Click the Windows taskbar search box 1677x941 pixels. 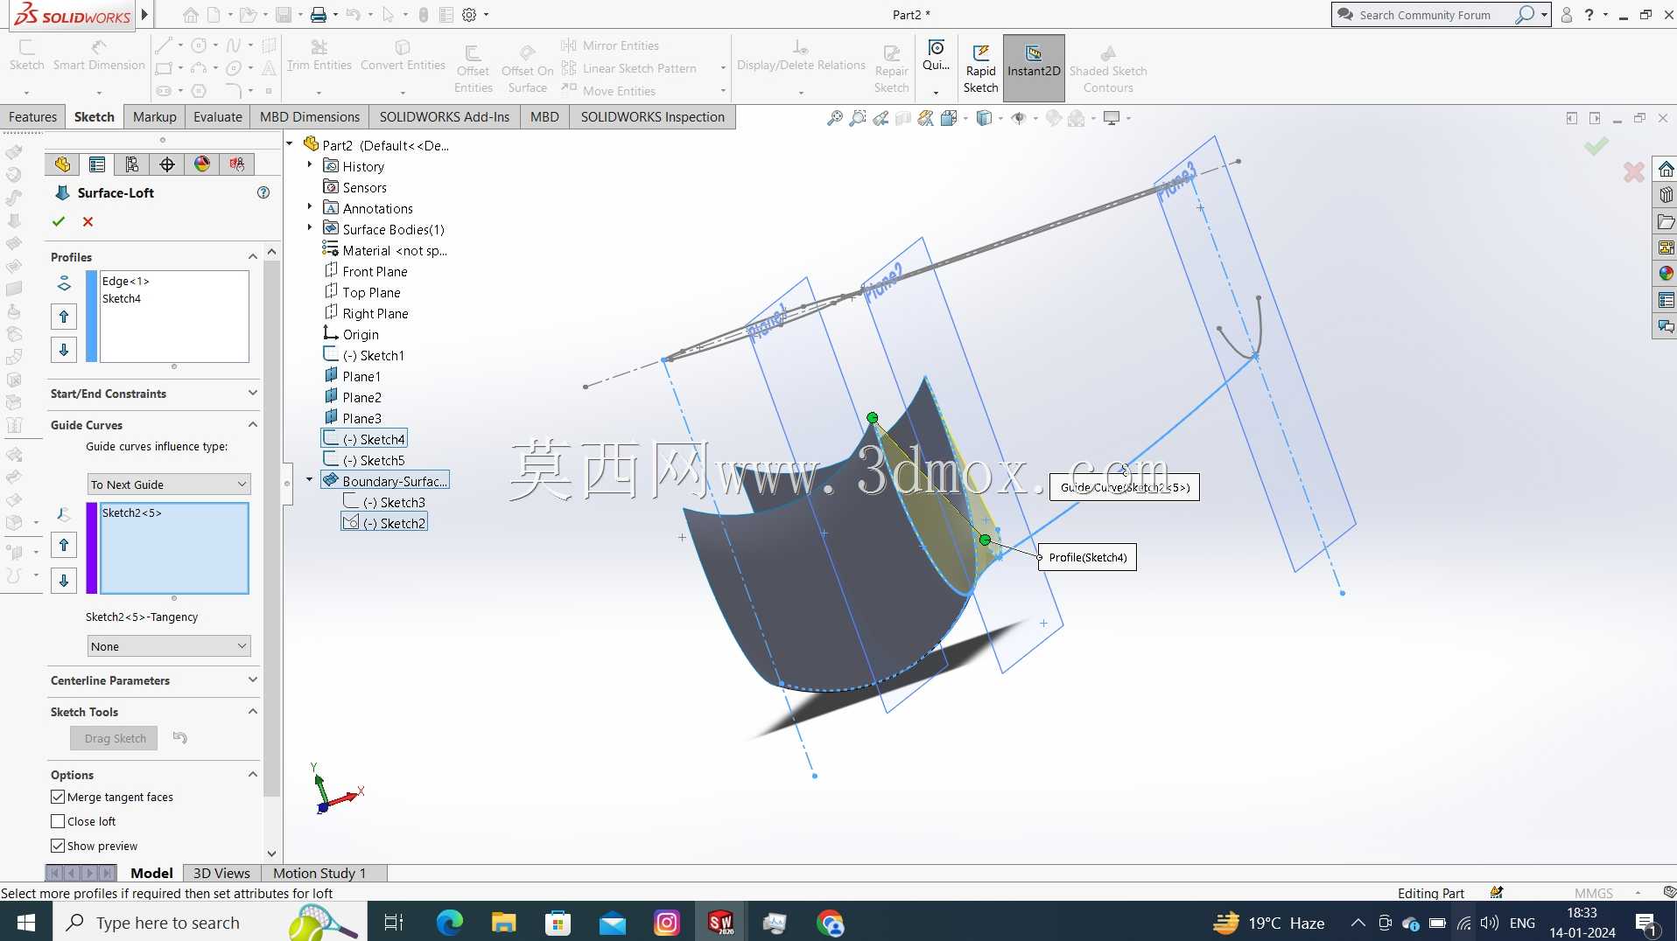click(x=210, y=923)
